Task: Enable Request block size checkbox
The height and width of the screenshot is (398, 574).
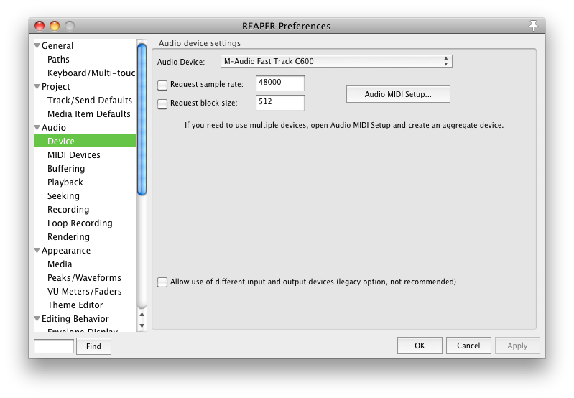Action: pyautogui.click(x=162, y=103)
